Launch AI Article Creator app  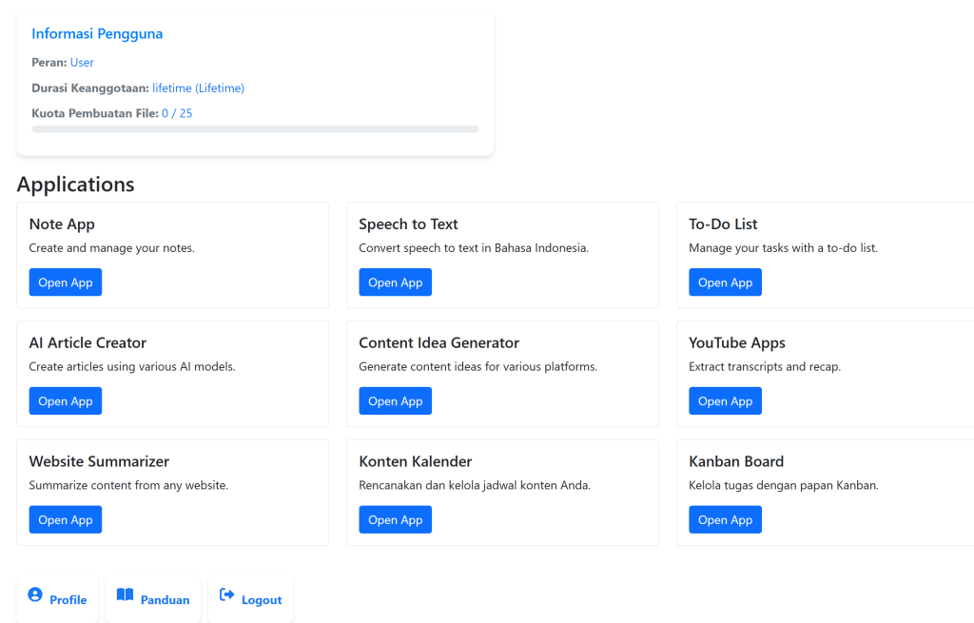click(x=66, y=401)
